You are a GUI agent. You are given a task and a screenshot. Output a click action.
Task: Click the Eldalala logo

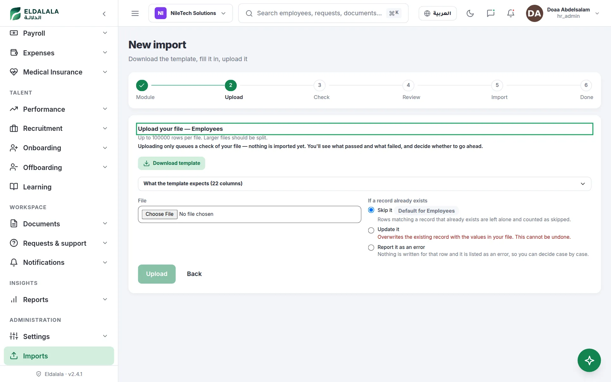click(34, 14)
